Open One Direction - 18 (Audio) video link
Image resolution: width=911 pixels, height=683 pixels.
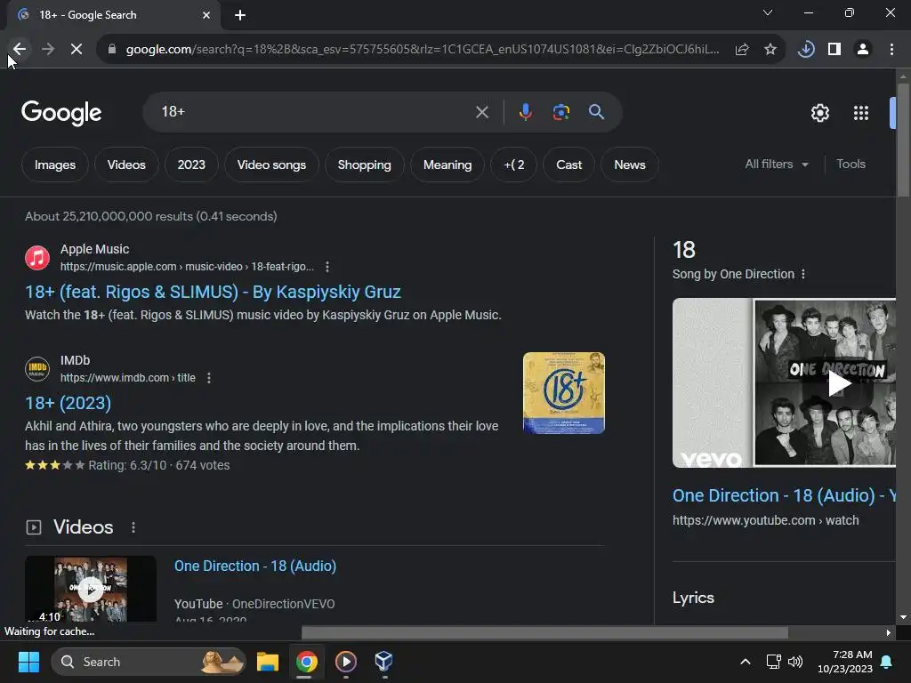click(x=255, y=566)
